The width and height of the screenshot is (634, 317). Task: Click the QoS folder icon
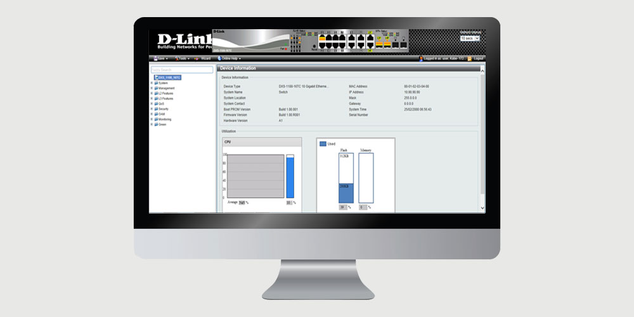point(156,103)
